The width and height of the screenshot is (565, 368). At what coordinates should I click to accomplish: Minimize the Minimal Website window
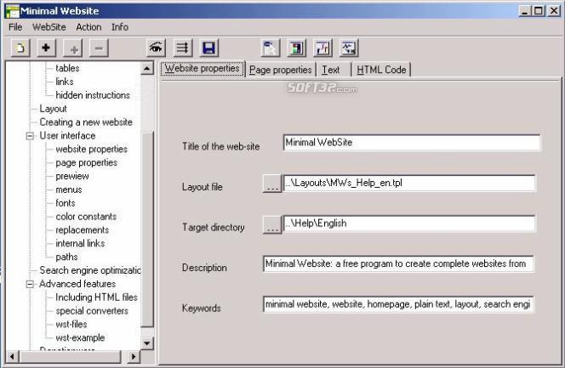(x=525, y=11)
